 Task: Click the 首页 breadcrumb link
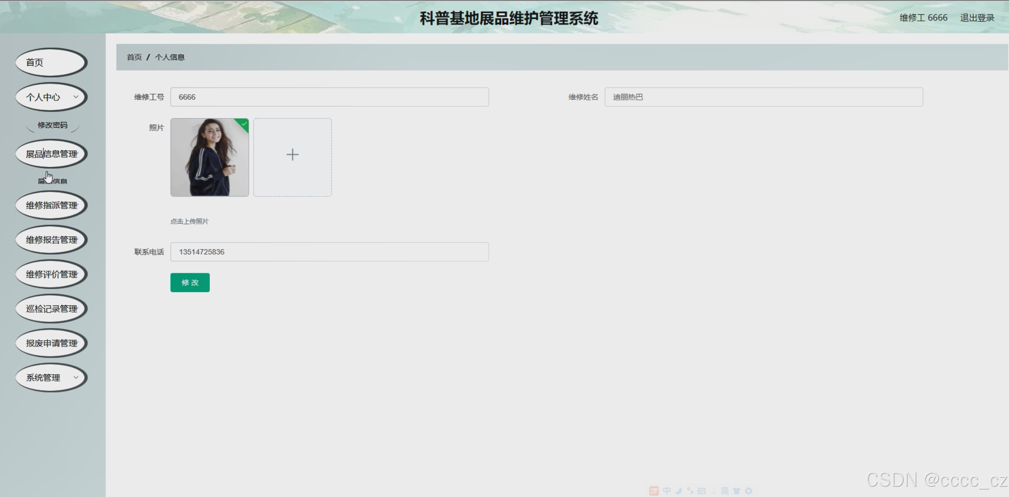pyautogui.click(x=134, y=57)
